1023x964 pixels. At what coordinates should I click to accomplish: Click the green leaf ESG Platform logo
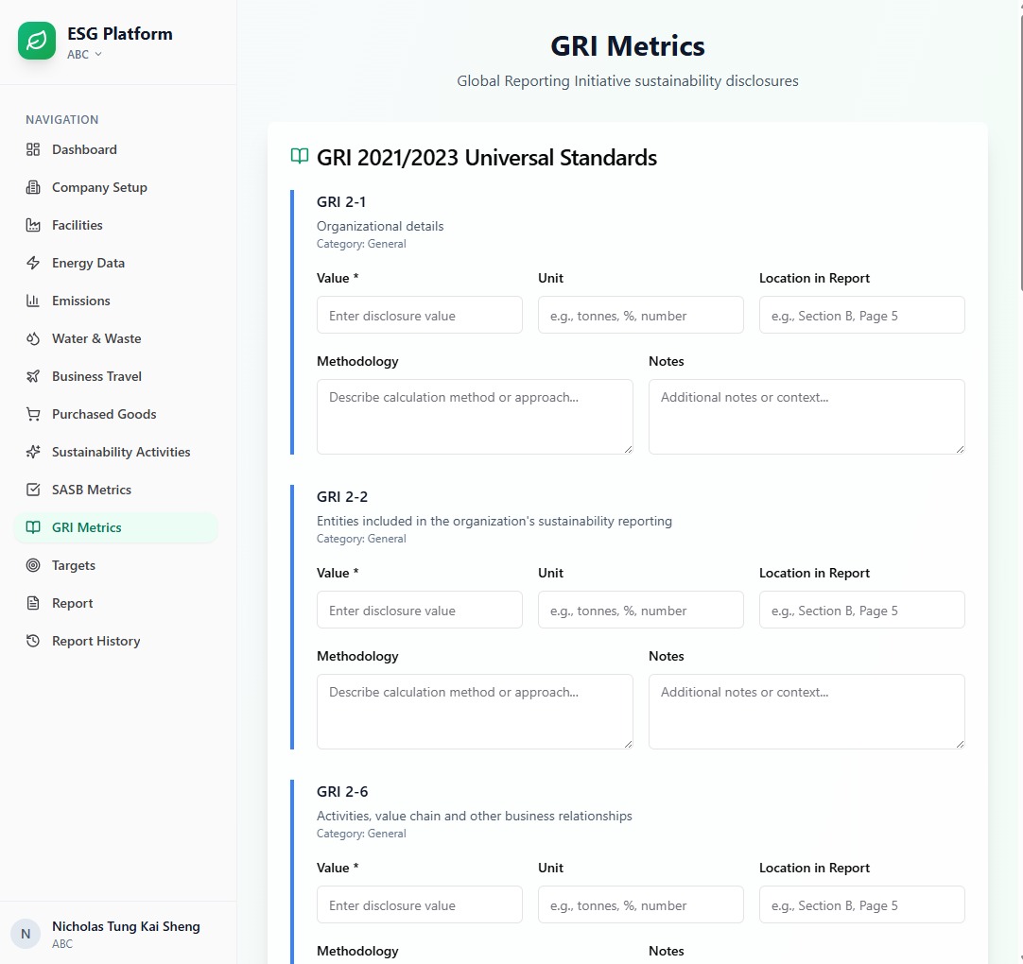(x=37, y=42)
